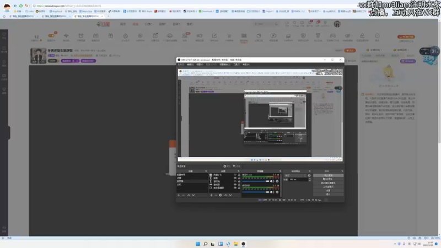Open the second OBS menu bar item (Edit)
Image resolution: width=441 pixels, height=248 pixels.
[190, 64]
